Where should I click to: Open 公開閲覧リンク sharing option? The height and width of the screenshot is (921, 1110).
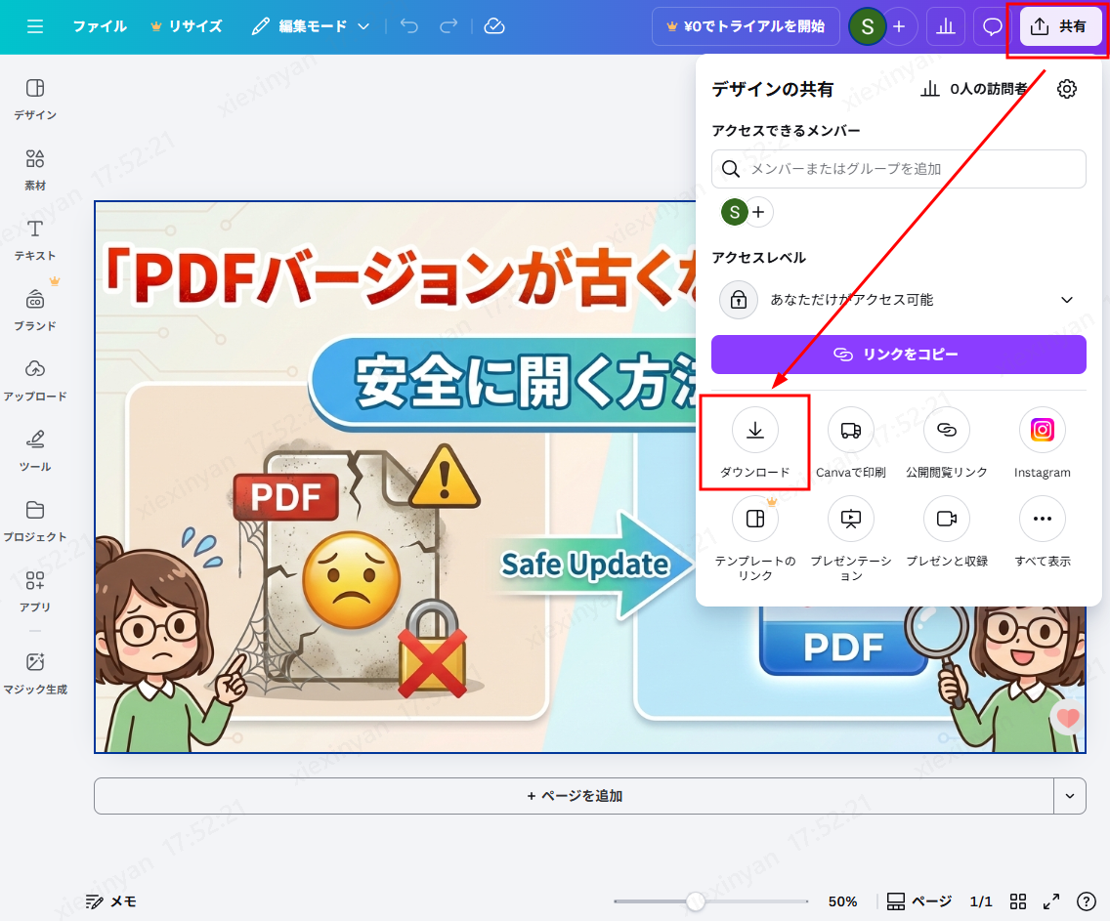pyautogui.click(x=946, y=441)
